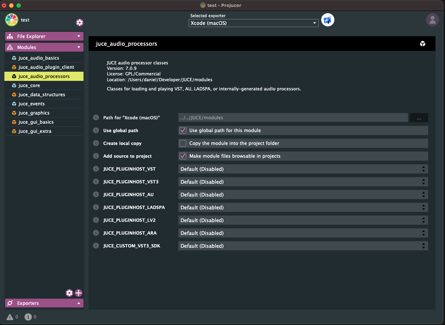Show info for Create local copy

pos(96,143)
